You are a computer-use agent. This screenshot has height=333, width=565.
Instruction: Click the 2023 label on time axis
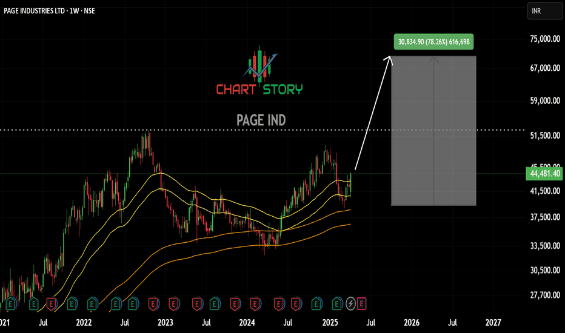165,323
